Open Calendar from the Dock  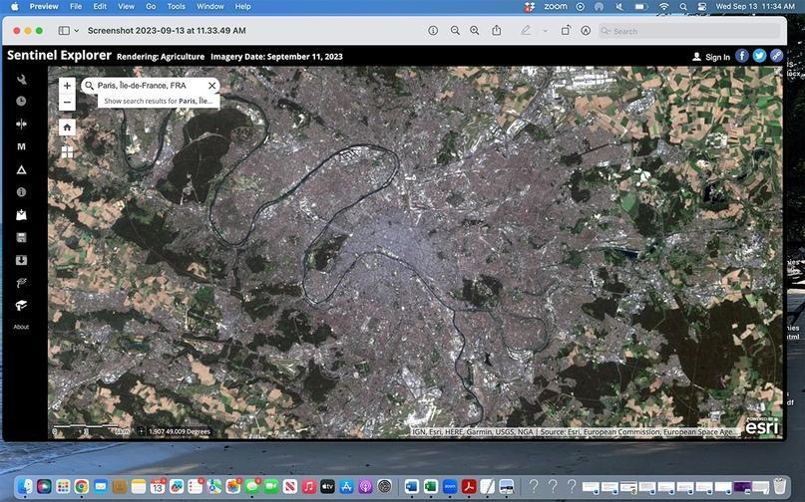[x=157, y=486]
